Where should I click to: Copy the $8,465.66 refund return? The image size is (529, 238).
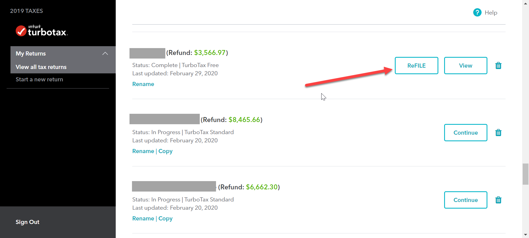tap(165, 151)
